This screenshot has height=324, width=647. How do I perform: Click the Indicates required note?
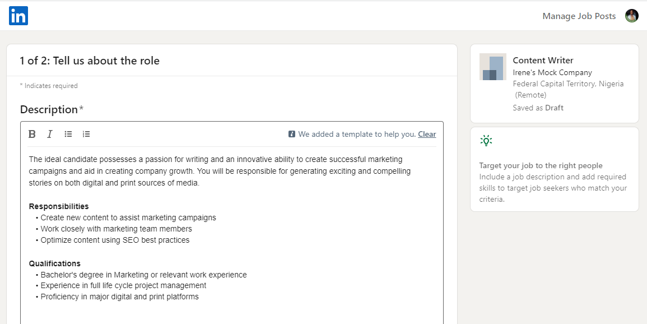click(49, 85)
